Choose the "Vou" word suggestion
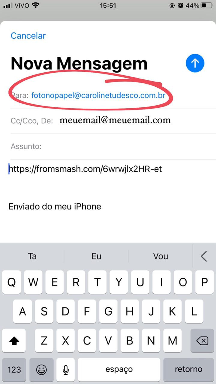Image resolution: width=216 pixels, height=384 pixels. [160, 256]
